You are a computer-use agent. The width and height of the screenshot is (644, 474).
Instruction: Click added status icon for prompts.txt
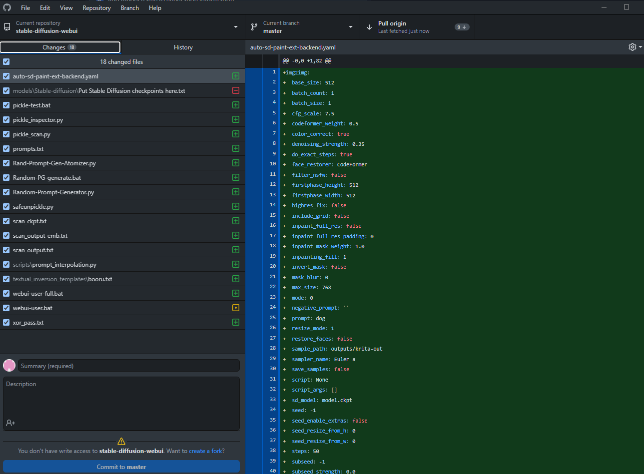point(236,149)
